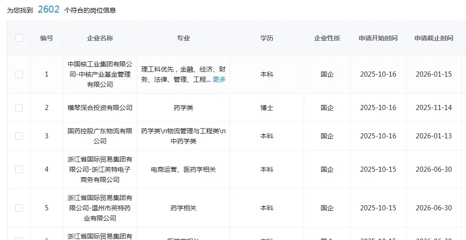Click start date 2025-10-15 in row 4
Screen dimensions: 466x240
pyautogui.click(x=378, y=169)
